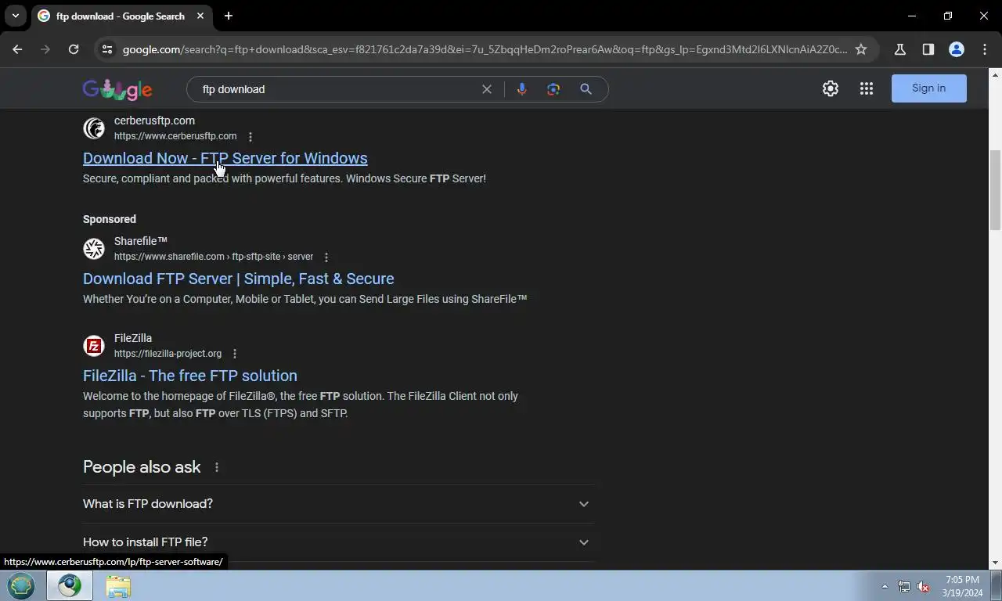
Task: Click the taskbar clock 7:05 PM
Action: point(963,586)
